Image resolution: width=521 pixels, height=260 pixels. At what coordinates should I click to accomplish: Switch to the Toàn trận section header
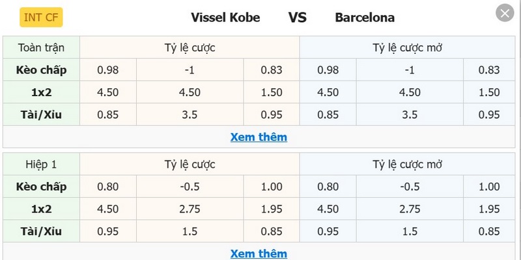42,47
